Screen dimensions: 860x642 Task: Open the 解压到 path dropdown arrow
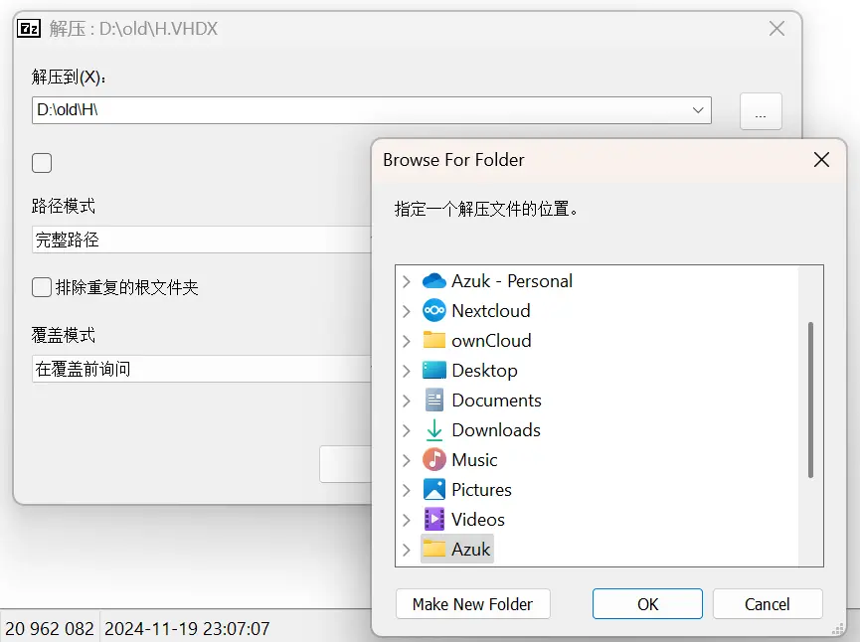[x=698, y=110]
